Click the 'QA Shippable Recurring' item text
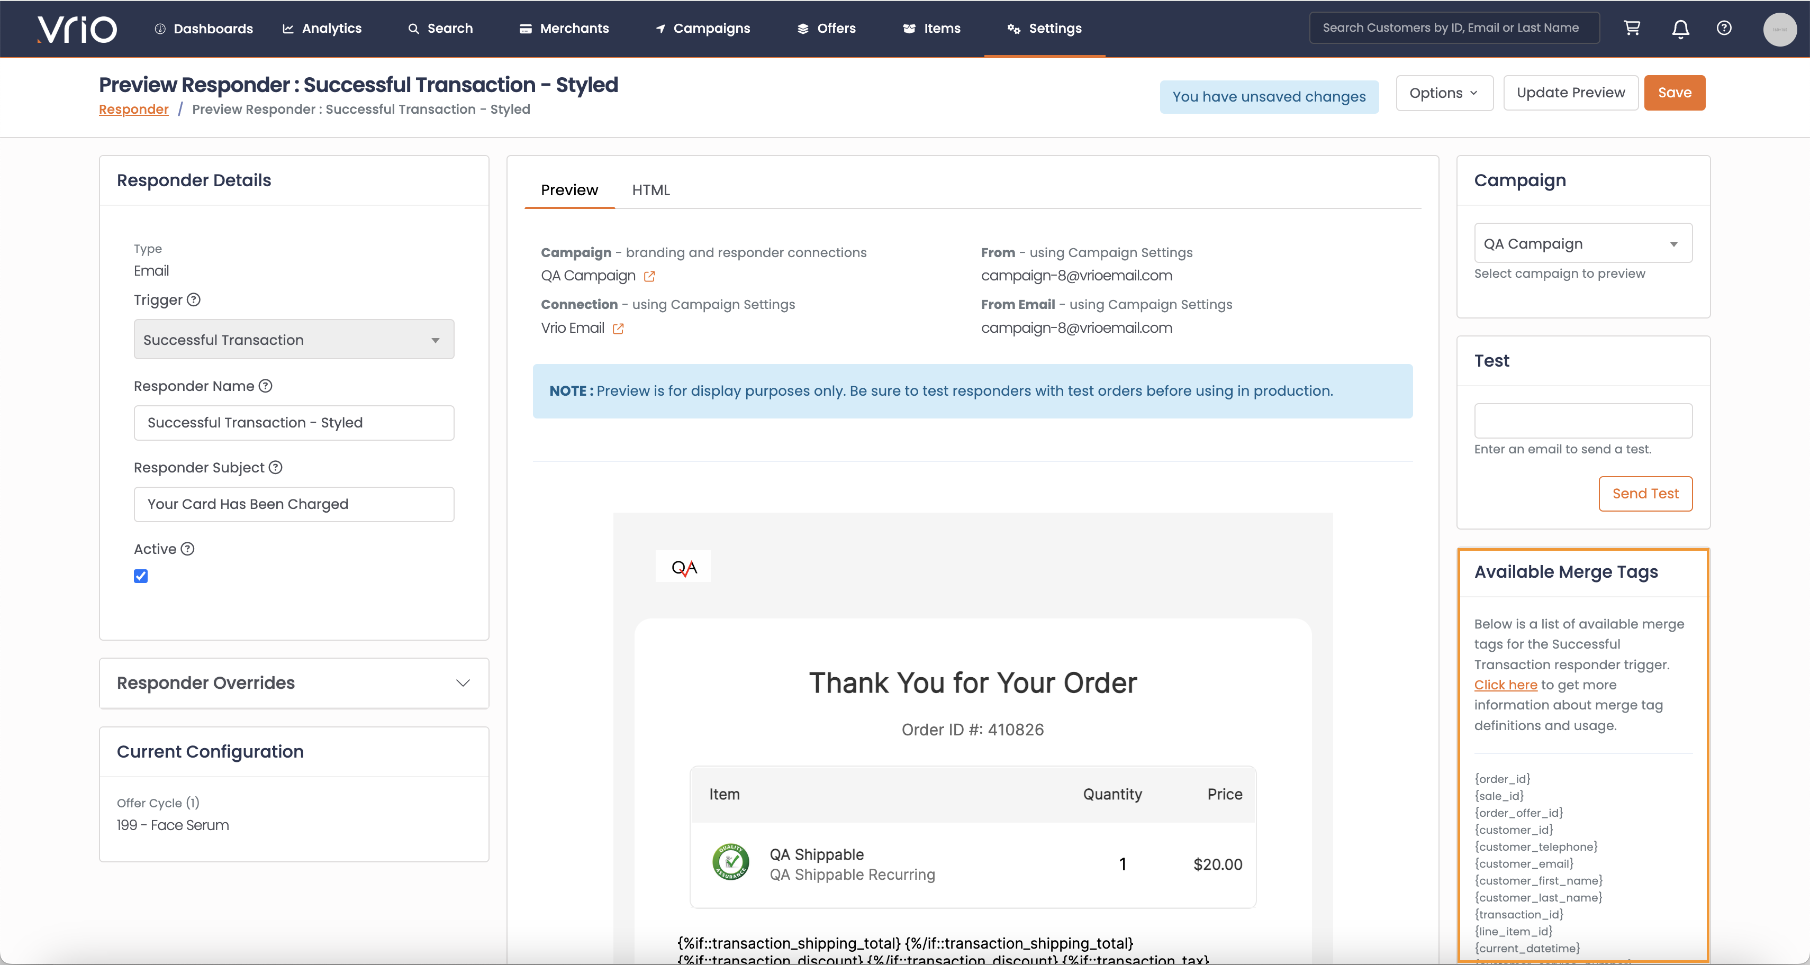1810x965 pixels. click(852, 875)
